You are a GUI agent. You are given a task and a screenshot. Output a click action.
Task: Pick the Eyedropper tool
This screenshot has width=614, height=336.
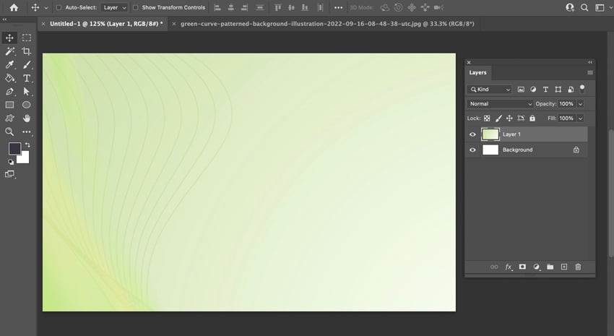(10, 65)
